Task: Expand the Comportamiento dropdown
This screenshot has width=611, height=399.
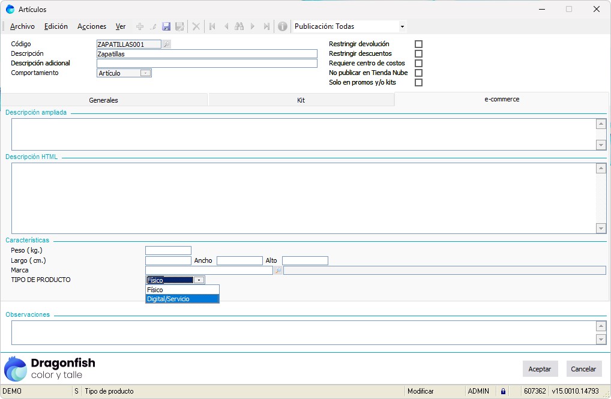Action: (x=145, y=73)
